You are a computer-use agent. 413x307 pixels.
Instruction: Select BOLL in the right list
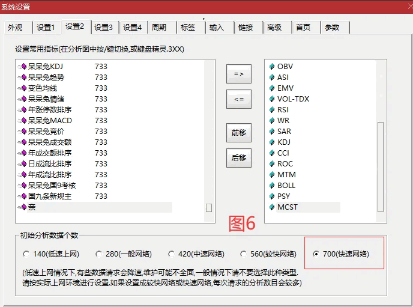click(x=286, y=185)
